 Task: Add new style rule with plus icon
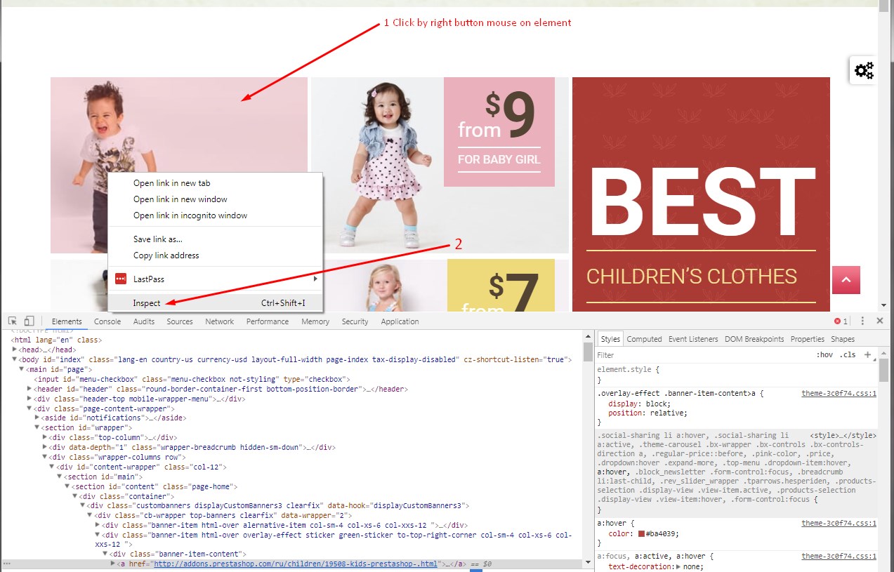click(x=867, y=355)
